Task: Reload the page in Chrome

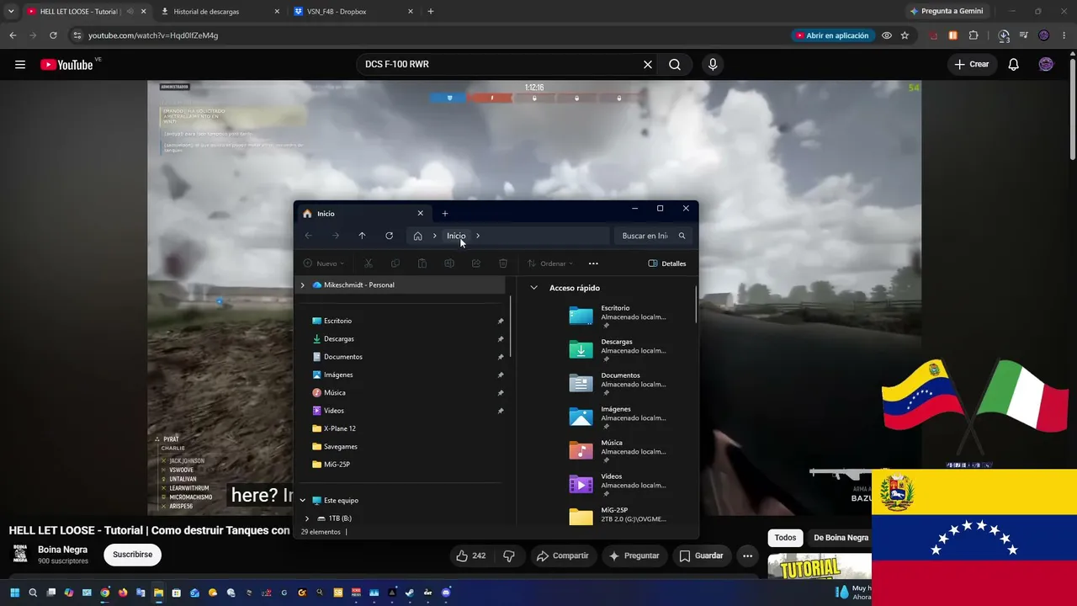Action: pyautogui.click(x=53, y=35)
